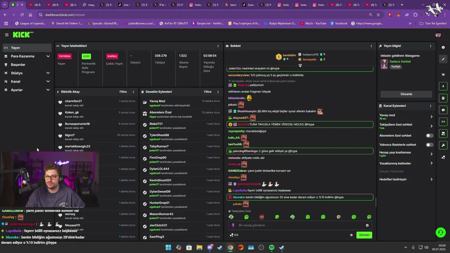The height and width of the screenshot is (253, 450).
Task: Open the green headset support bubble
Action: pos(440,232)
